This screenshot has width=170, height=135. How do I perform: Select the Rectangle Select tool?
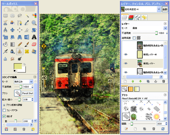pyautogui.click(x=5, y=16)
